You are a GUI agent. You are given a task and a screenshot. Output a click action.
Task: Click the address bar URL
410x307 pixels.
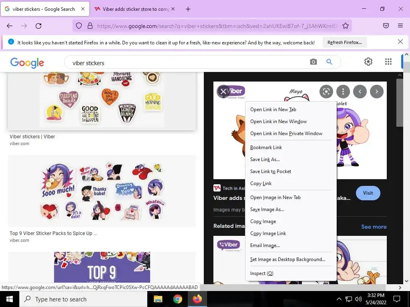(217, 26)
